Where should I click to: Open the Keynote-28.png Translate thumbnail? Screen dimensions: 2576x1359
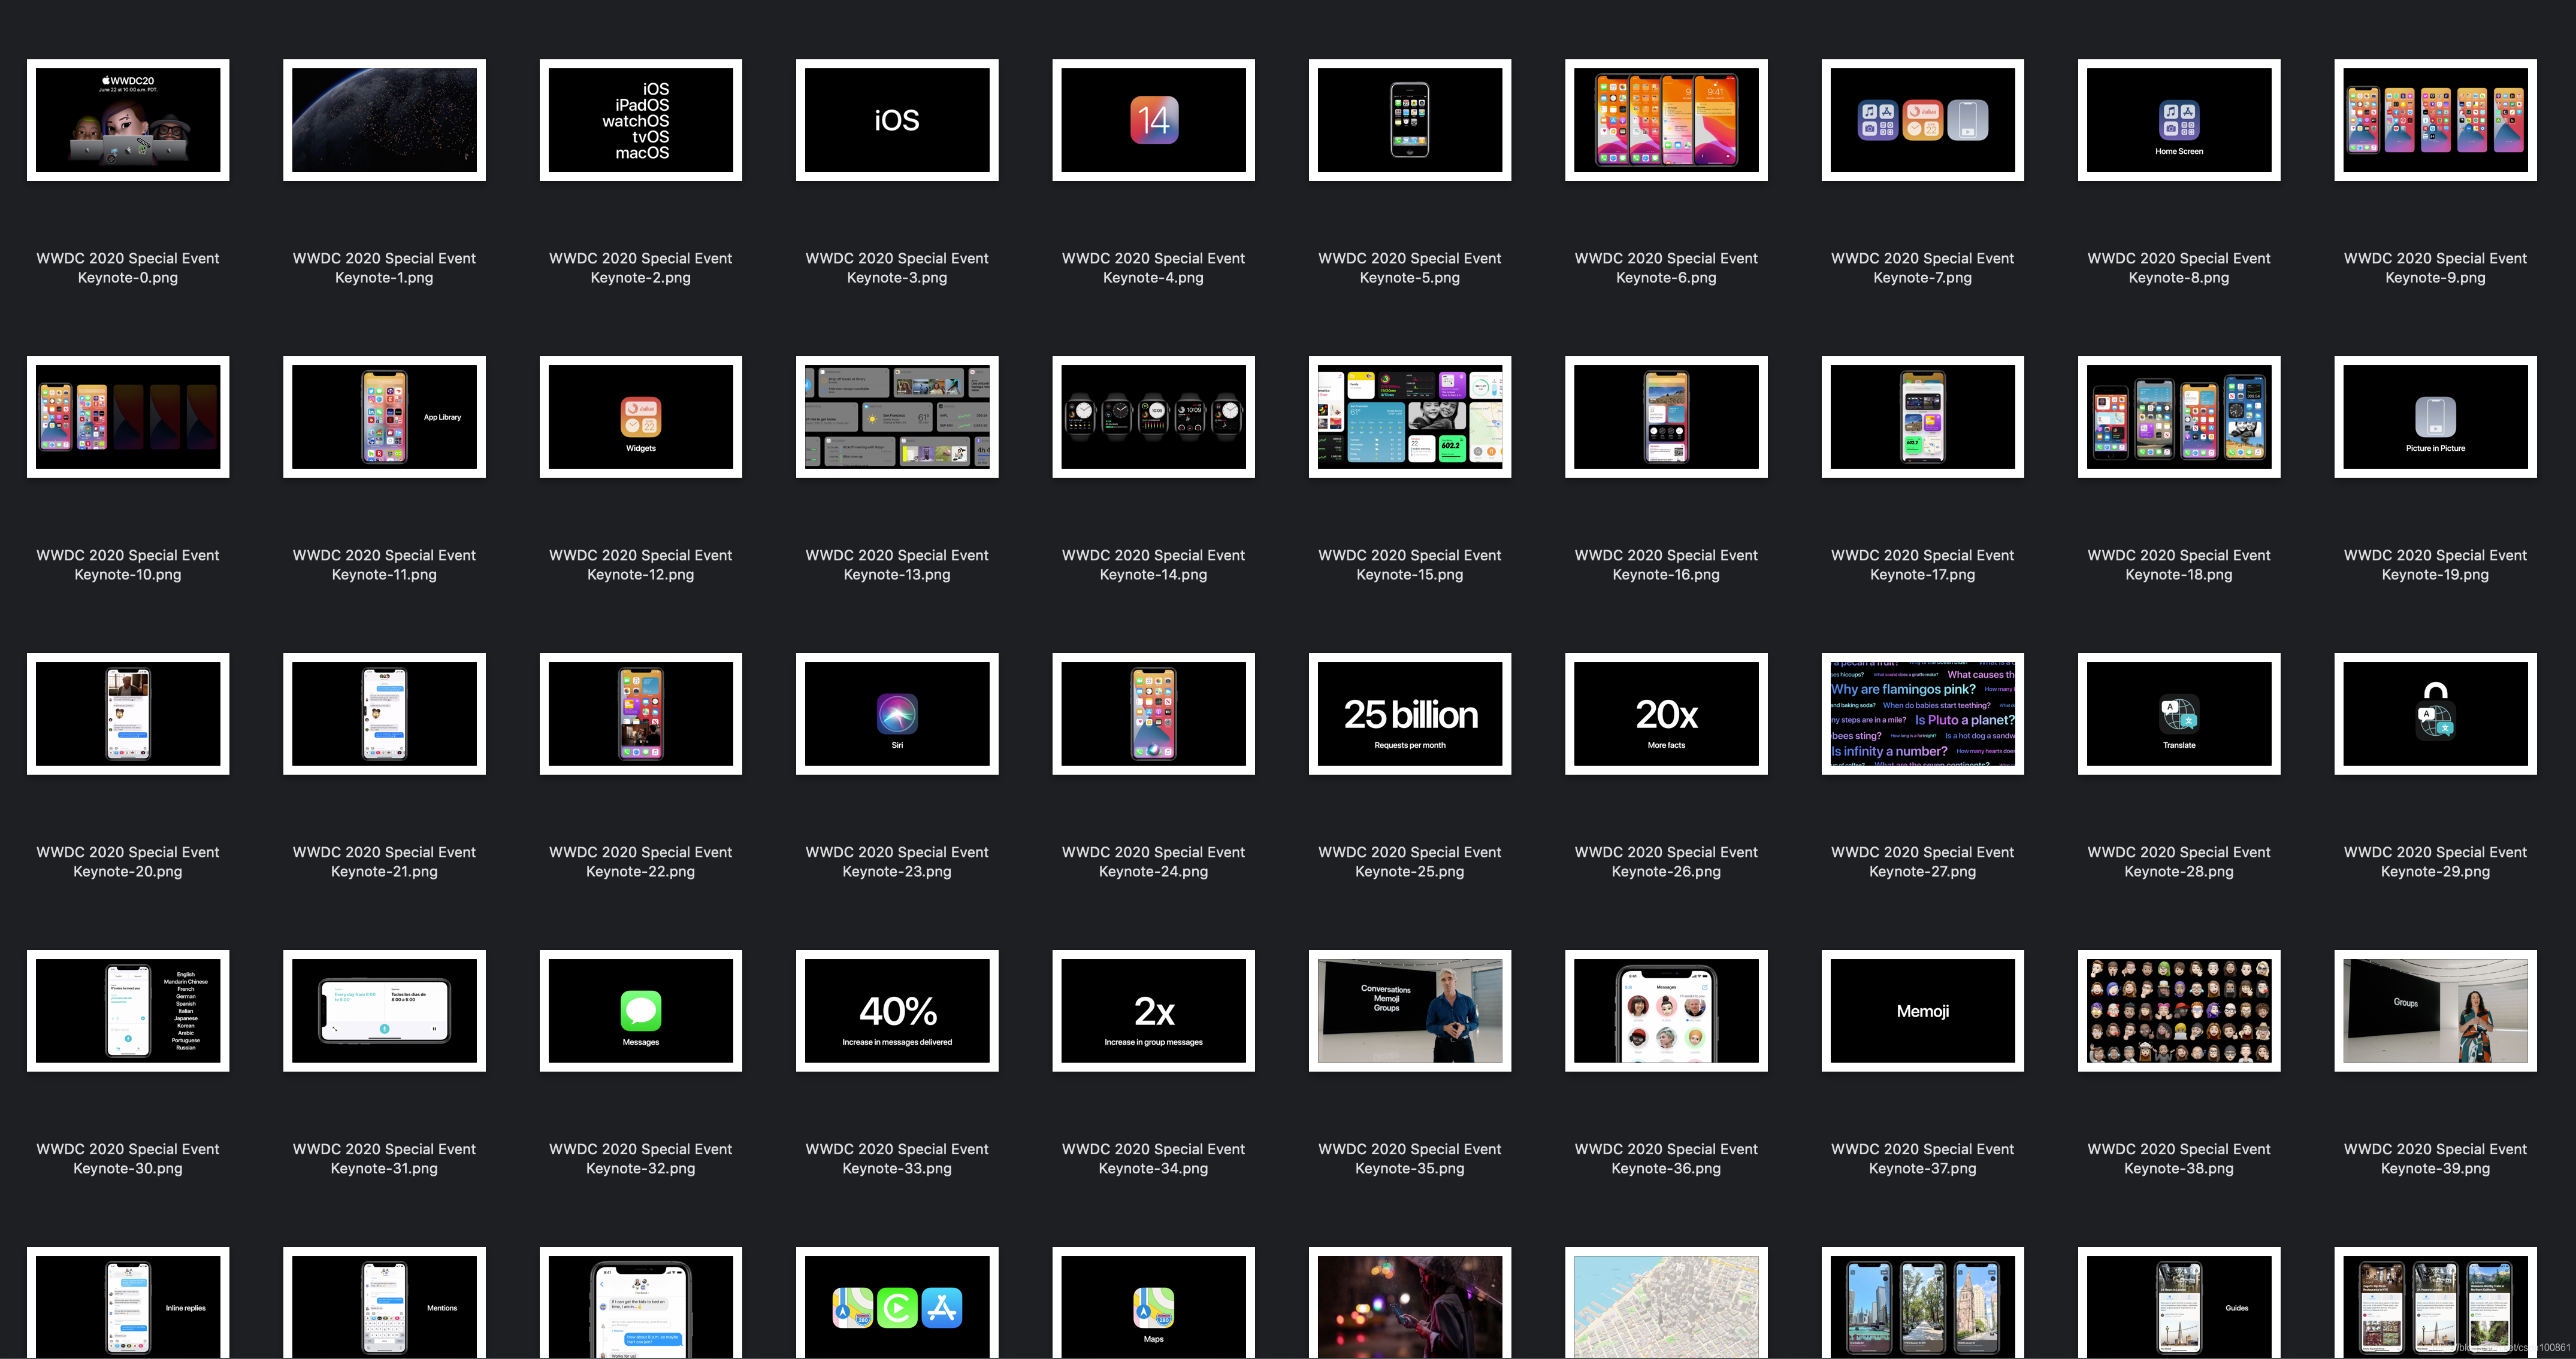click(2179, 714)
